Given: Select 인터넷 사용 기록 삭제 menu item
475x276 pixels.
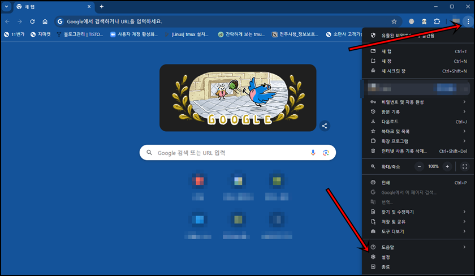Looking at the screenshot, I should 418,151.
